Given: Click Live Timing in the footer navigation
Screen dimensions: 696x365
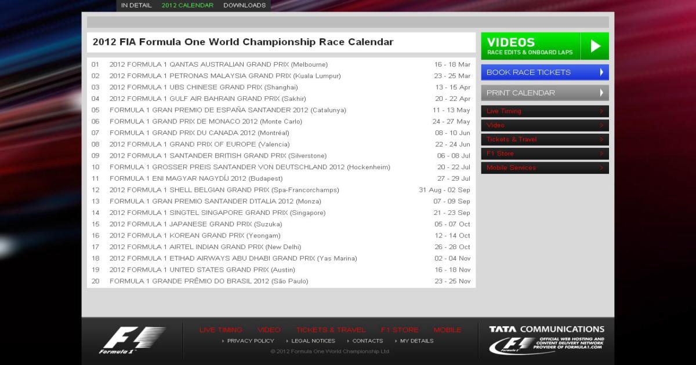Looking at the screenshot, I should tap(220, 330).
